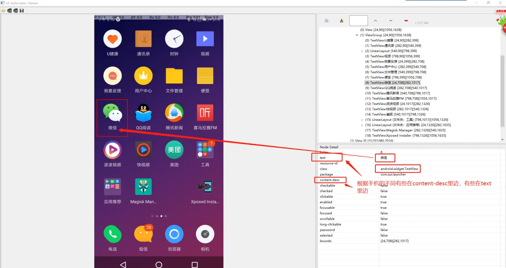Screen dimensions: 506x268
Task: Click the com.zui.launcher package value
Action: coord(393,175)
